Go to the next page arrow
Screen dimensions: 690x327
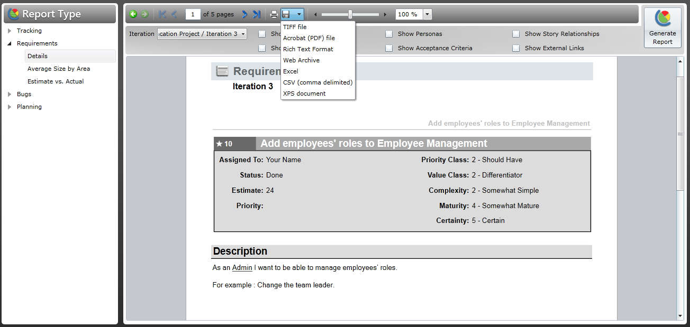(x=244, y=14)
